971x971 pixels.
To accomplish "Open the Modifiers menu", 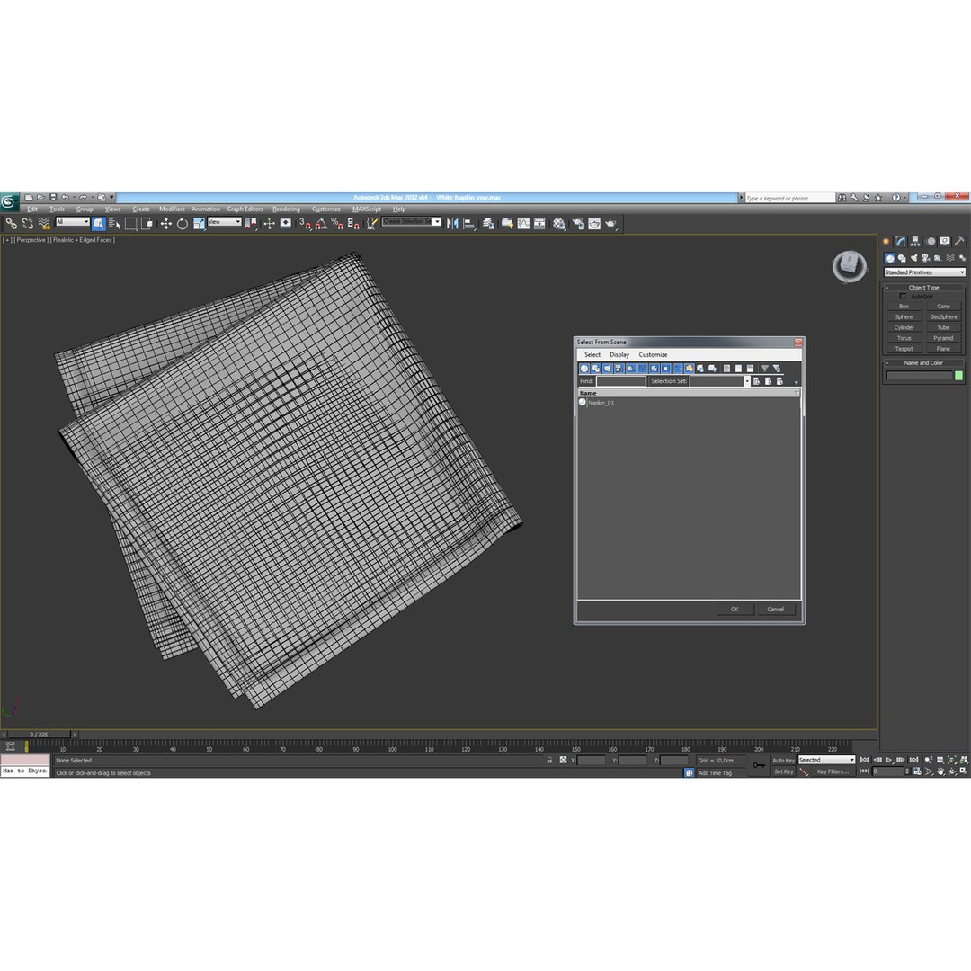I will click(x=172, y=209).
